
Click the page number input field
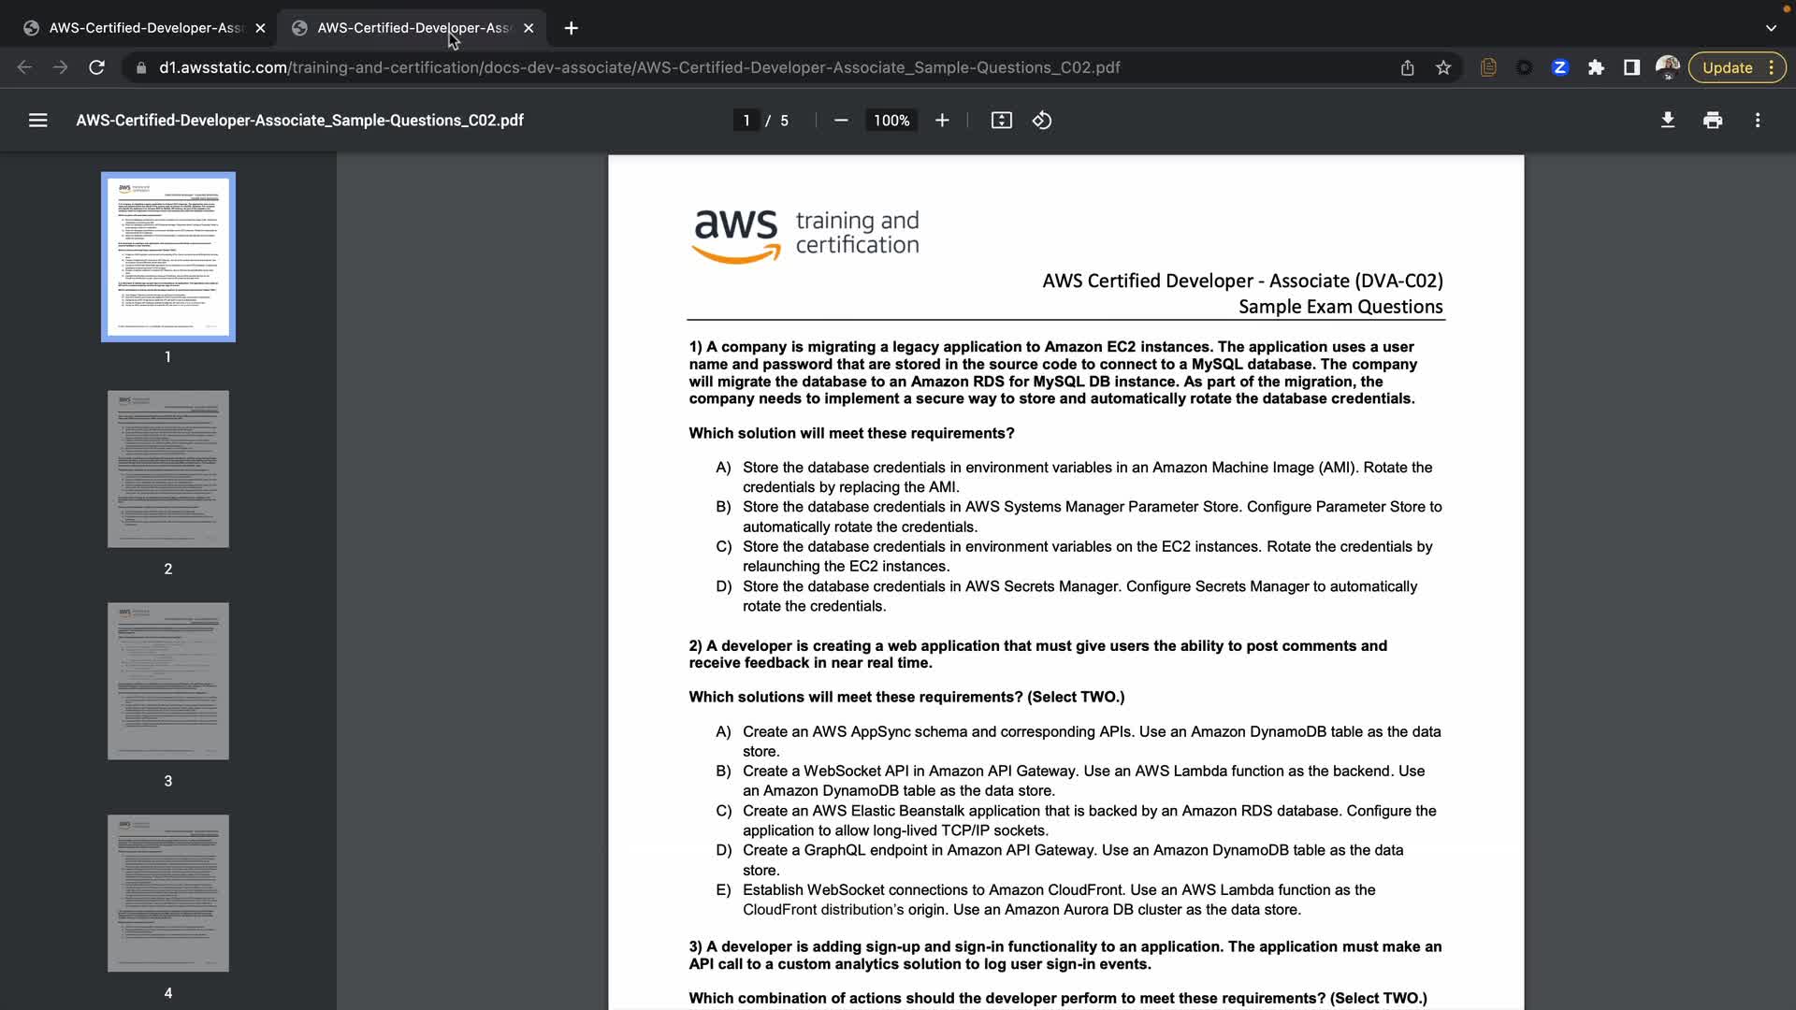746,121
